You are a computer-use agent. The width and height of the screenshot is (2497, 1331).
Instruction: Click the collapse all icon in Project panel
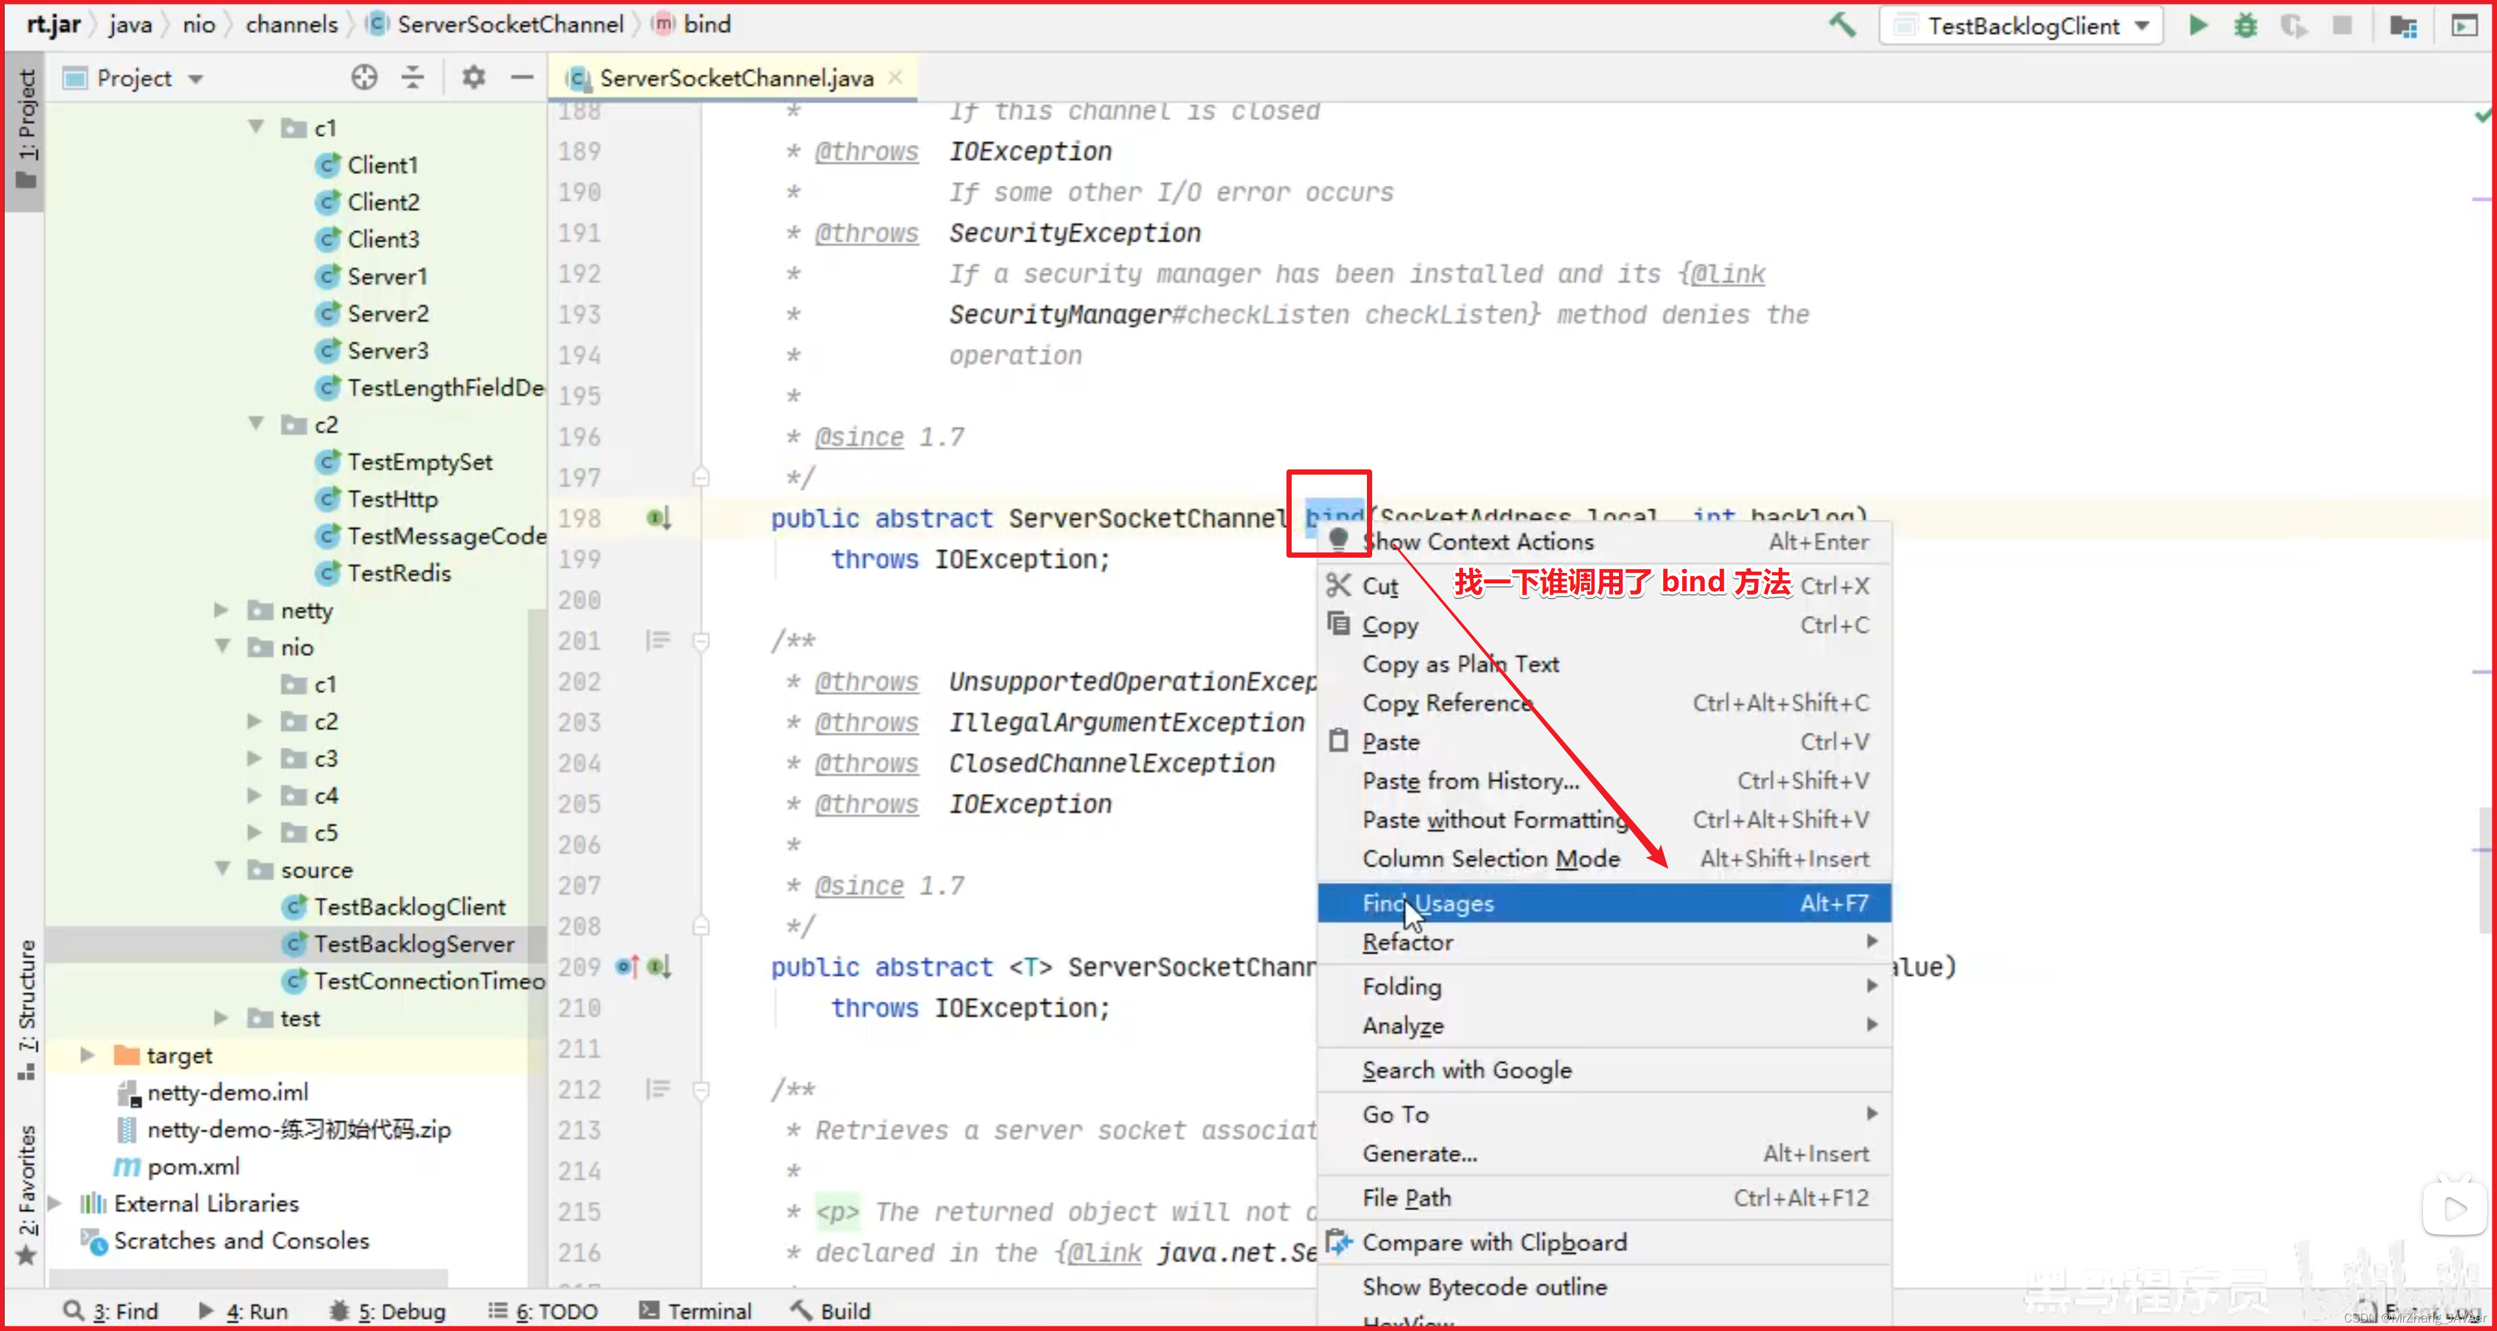click(x=413, y=78)
